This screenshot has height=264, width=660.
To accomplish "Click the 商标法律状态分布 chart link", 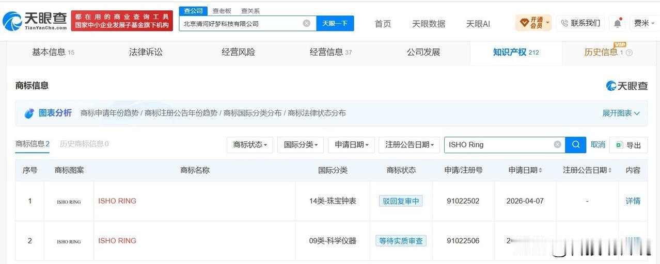I will pyautogui.click(x=317, y=113).
